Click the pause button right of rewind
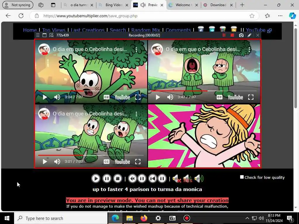This screenshot has height=224, width=299. coord(142,178)
